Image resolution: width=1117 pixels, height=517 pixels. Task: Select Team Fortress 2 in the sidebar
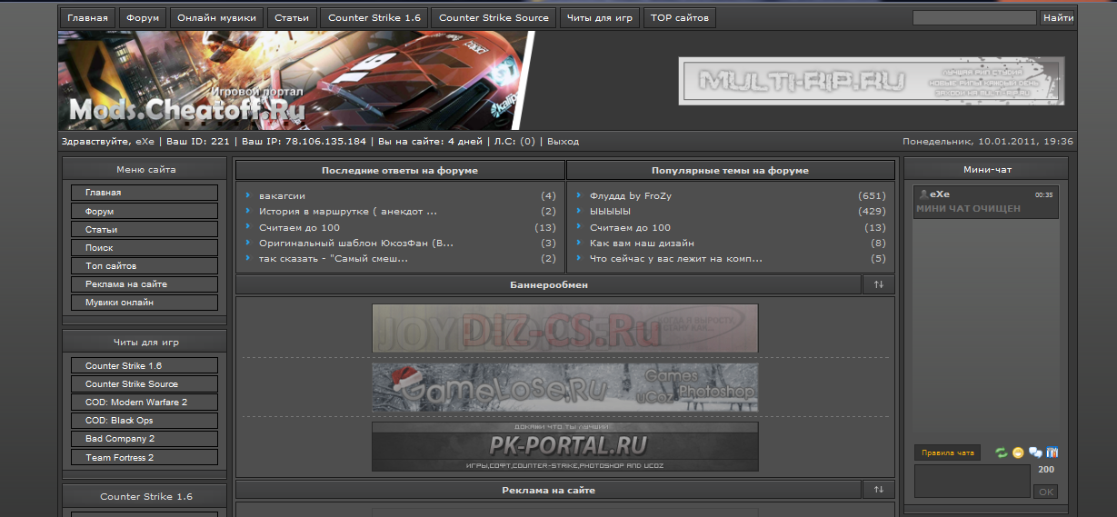(x=145, y=457)
